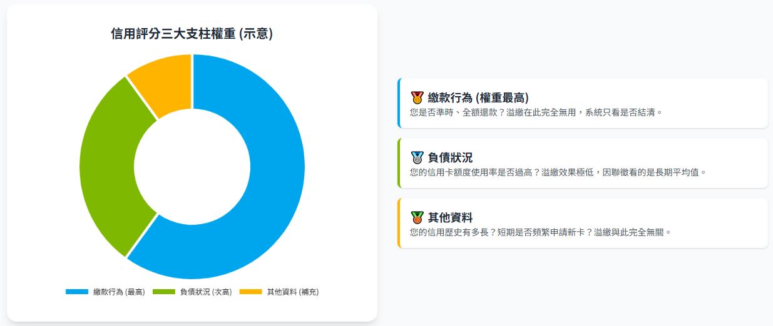Image resolution: width=773 pixels, height=326 pixels.
Task: Click the 其他資料 card heading
Action: 450,217
